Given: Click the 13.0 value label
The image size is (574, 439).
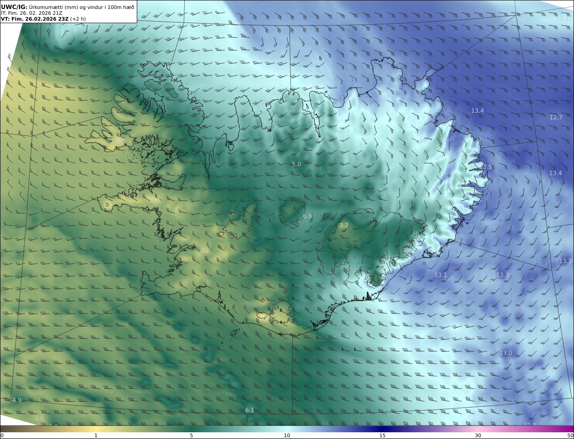Looking at the screenshot, I should click(506, 353).
